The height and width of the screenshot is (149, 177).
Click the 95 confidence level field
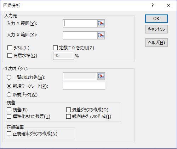63,56
